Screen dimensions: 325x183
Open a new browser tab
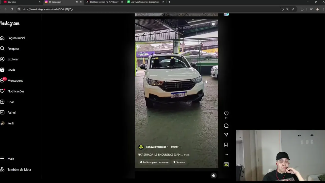[x=169, y=2]
